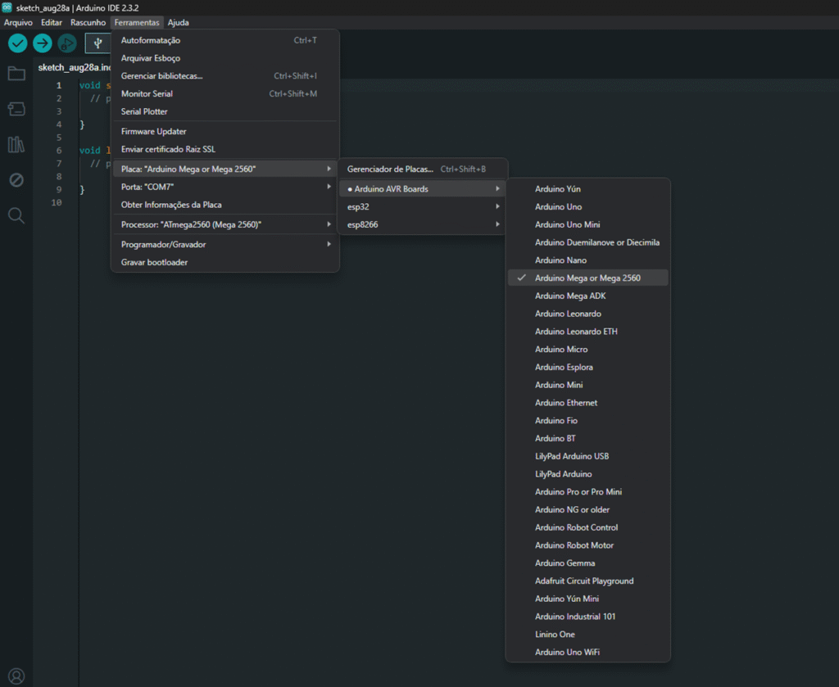This screenshot has width=839, height=687.
Task: Open the Library Manager sidebar icon
Action: click(x=16, y=144)
